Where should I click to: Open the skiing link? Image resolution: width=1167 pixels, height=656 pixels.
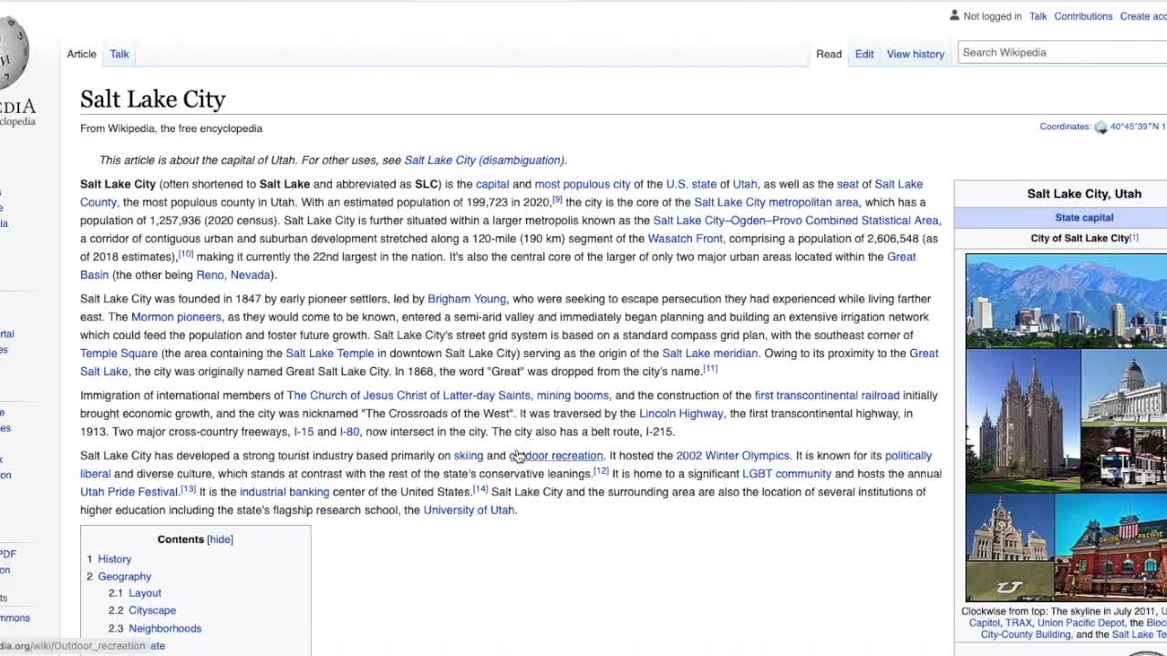coord(469,456)
